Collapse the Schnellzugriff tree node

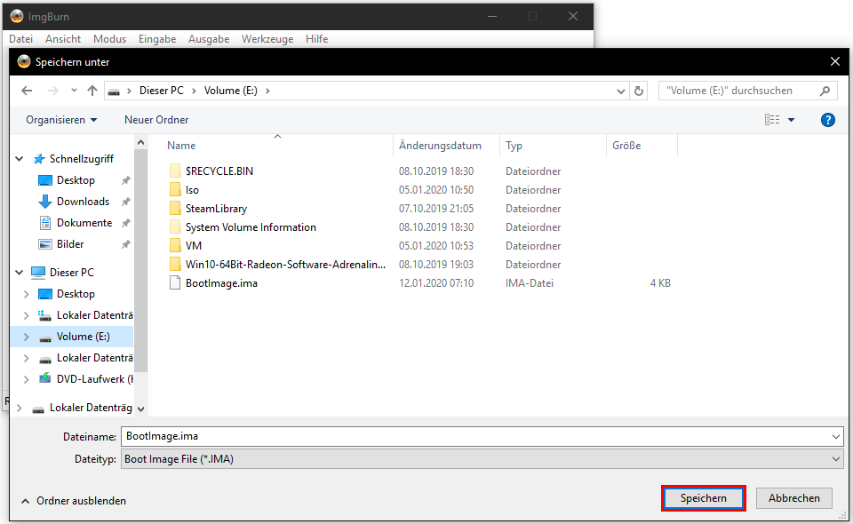tap(20, 159)
